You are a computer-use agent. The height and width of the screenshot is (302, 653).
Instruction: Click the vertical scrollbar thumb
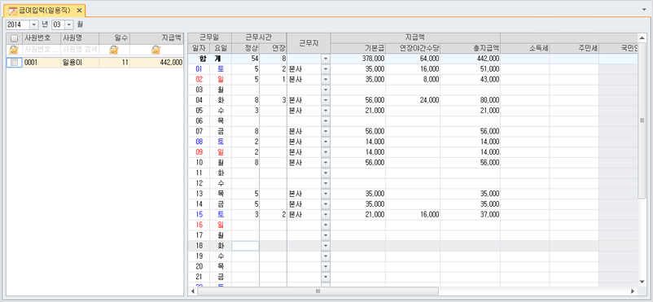pyautogui.click(x=642, y=120)
